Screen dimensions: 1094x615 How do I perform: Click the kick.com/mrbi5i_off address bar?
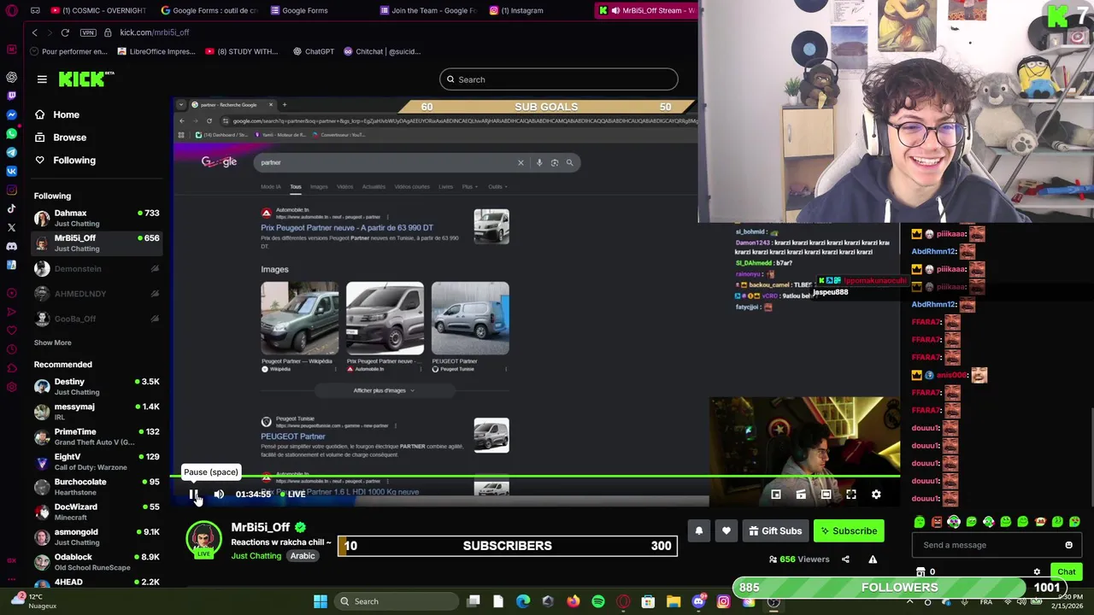154,32
